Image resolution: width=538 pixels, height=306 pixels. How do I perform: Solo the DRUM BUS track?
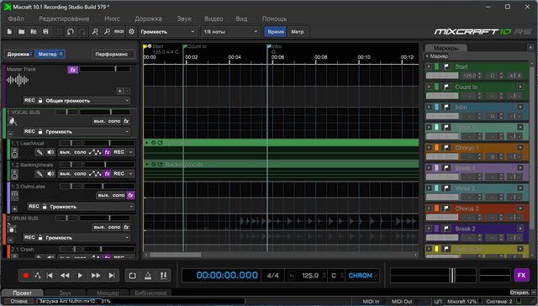114,227
